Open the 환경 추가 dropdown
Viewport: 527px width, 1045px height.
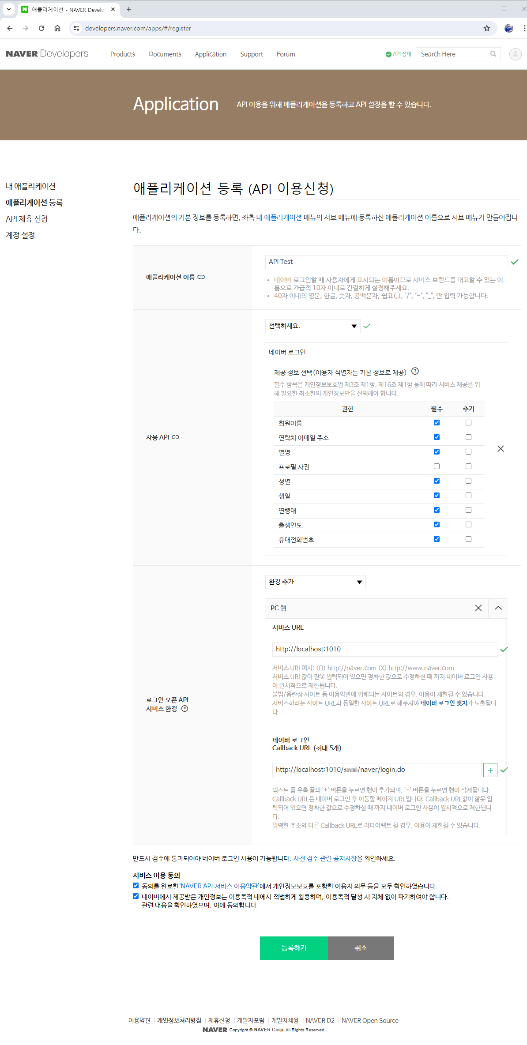coord(316,582)
